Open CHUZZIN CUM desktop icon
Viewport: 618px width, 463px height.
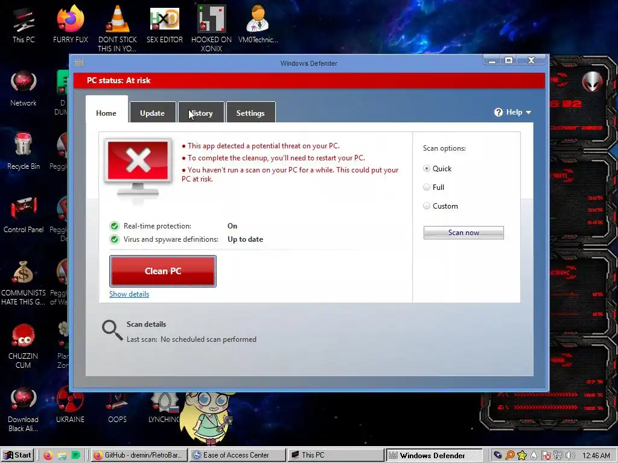click(24, 345)
